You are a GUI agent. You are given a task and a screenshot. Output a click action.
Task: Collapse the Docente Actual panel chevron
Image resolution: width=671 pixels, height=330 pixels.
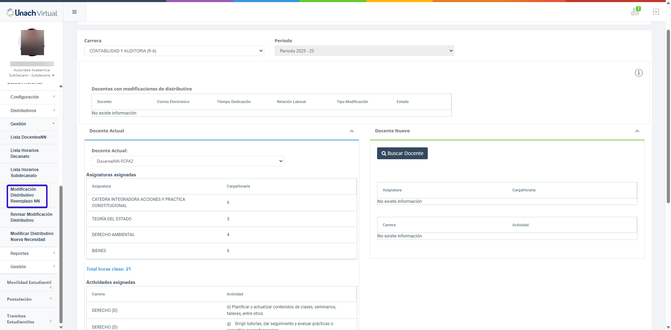(x=352, y=131)
